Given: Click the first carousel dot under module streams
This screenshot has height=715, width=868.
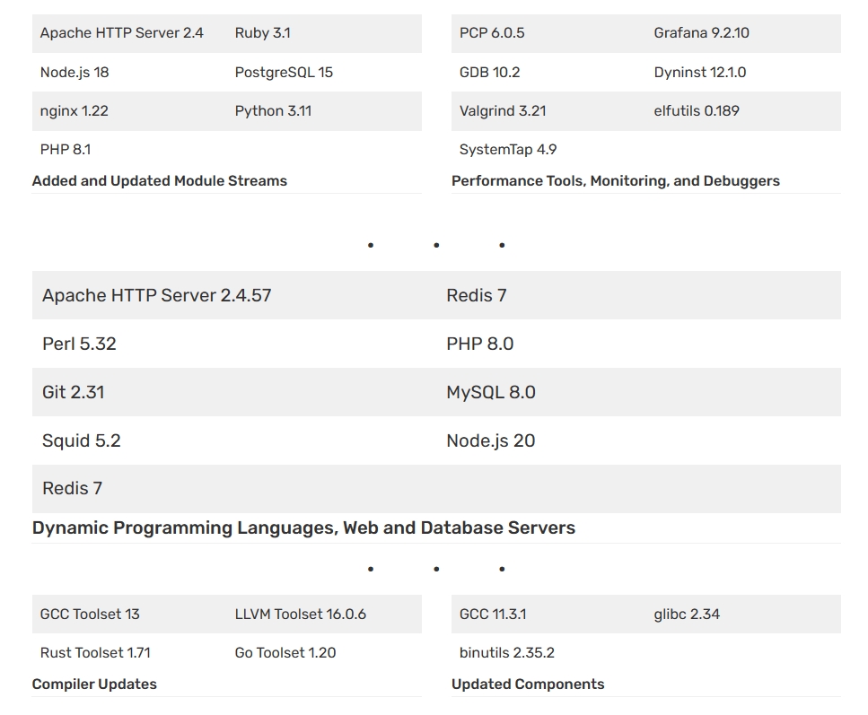Looking at the screenshot, I should pyautogui.click(x=370, y=244).
